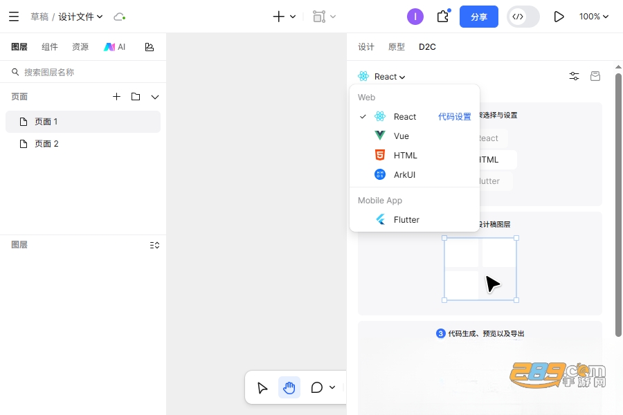Viewport: 623px width, 415px height.
Task: Open the plugins puzzle icon
Action: [443, 17]
